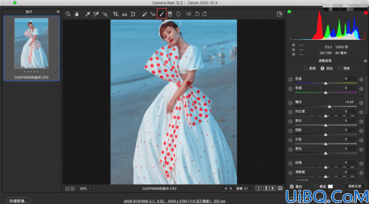
Task: Select the Hand tool
Action: 76,14
